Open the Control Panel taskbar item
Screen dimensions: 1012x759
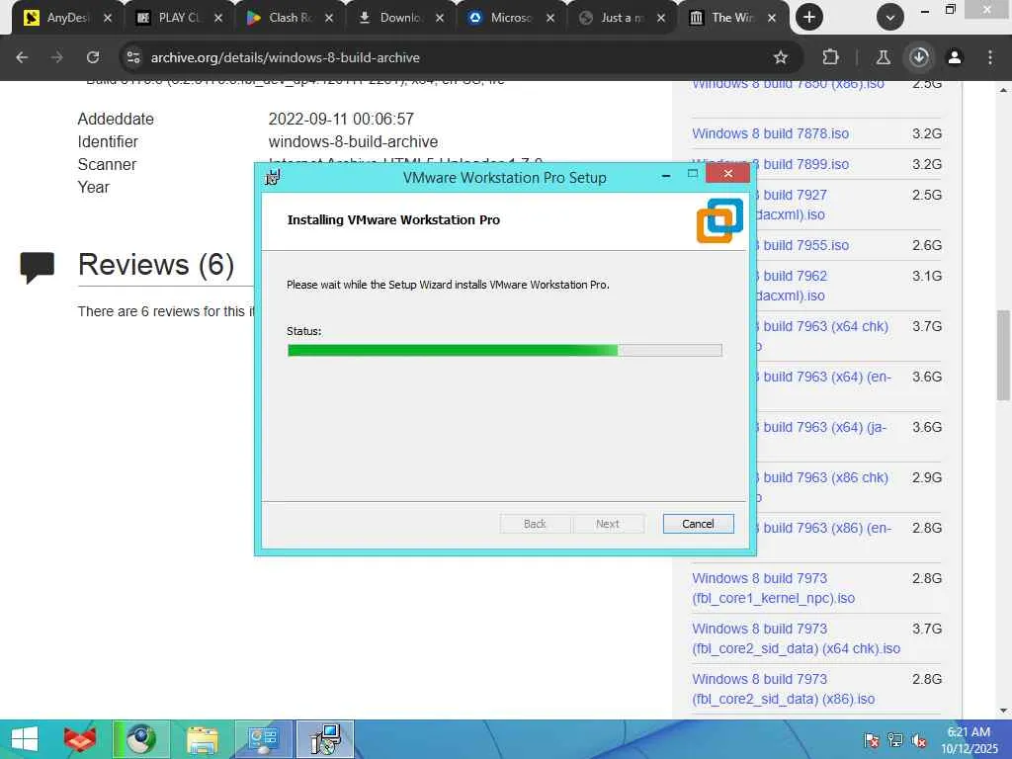263,739
